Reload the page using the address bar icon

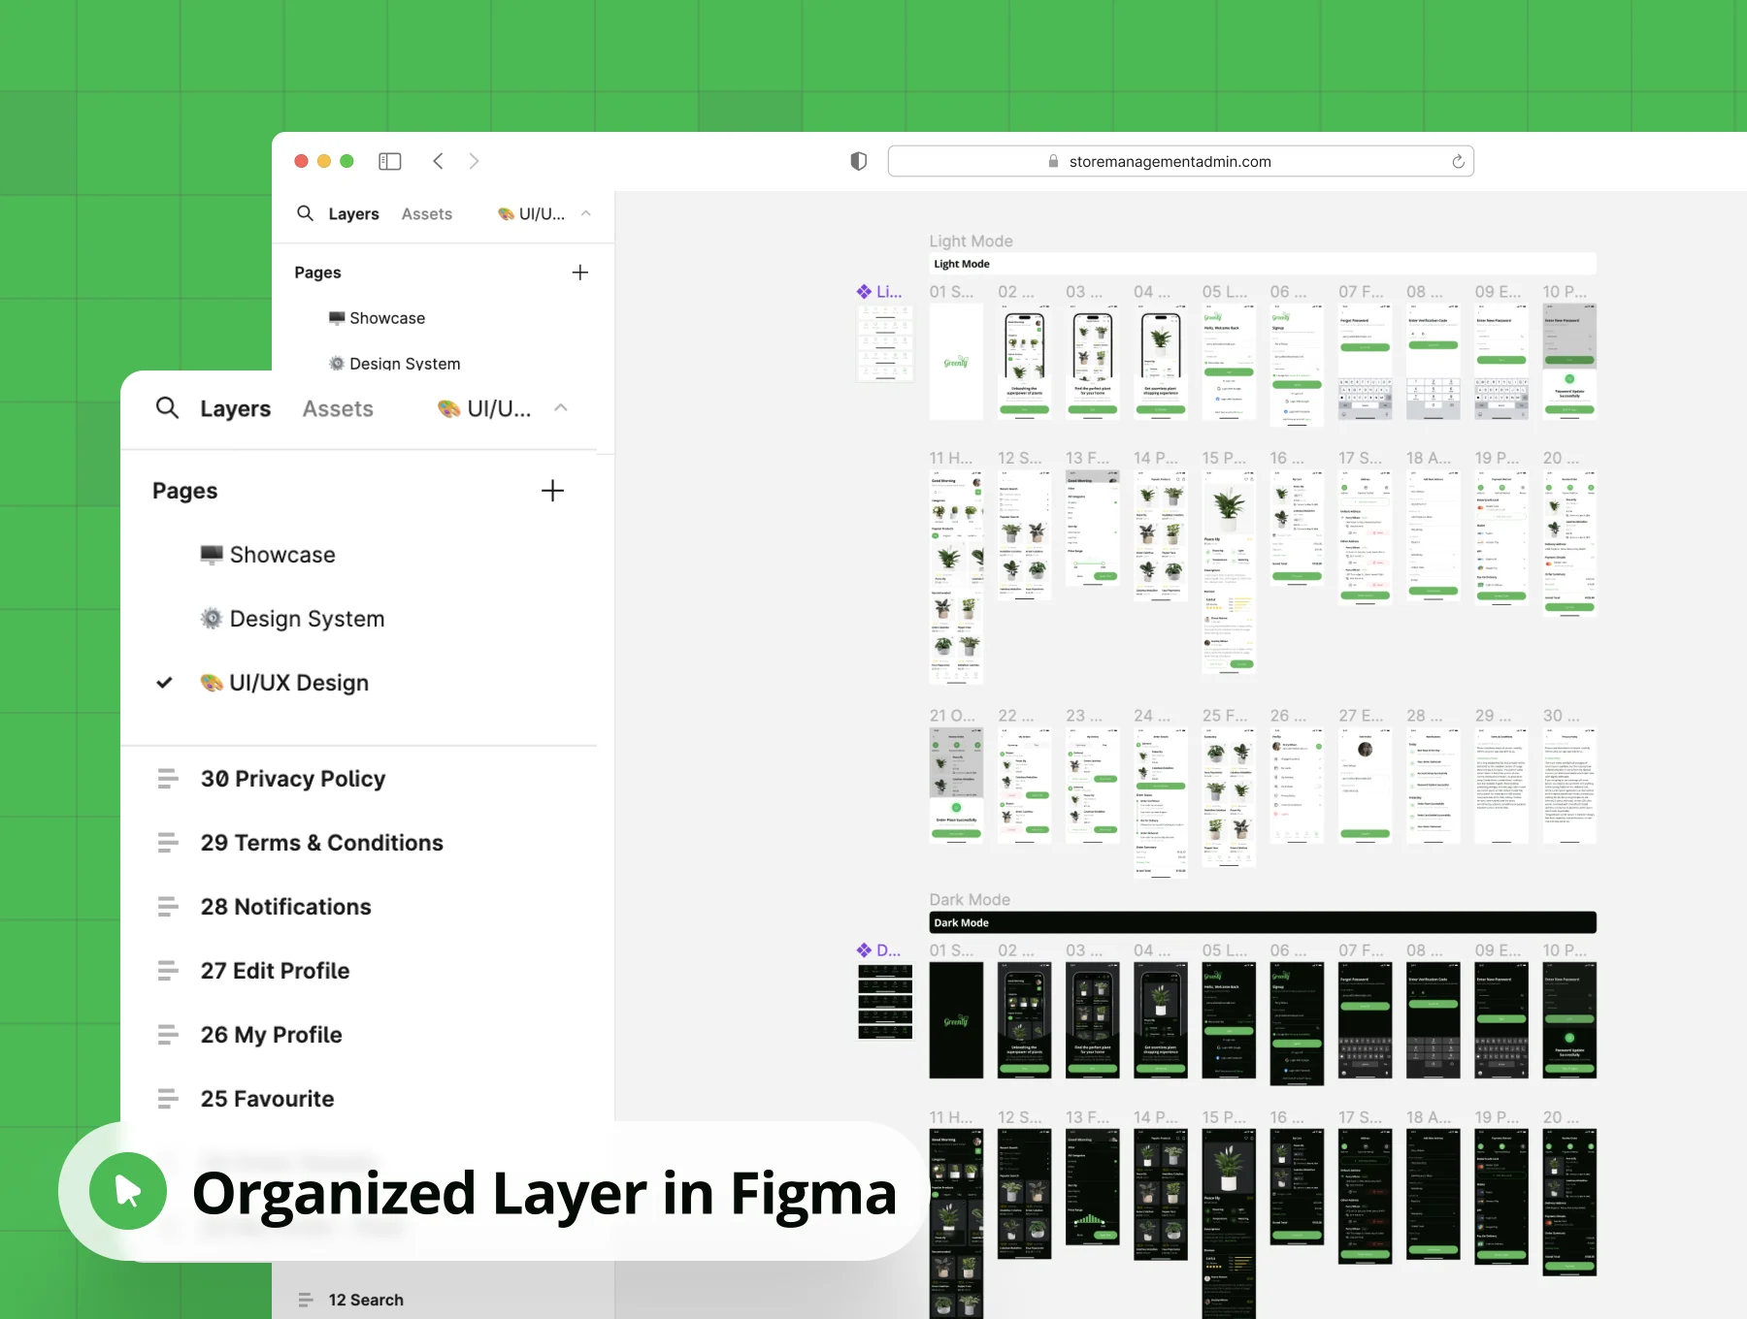1458,162
